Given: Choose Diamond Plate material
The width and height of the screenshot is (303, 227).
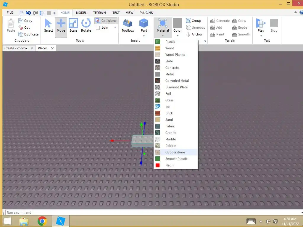Looking at the screenshot, I should point(175,87).
